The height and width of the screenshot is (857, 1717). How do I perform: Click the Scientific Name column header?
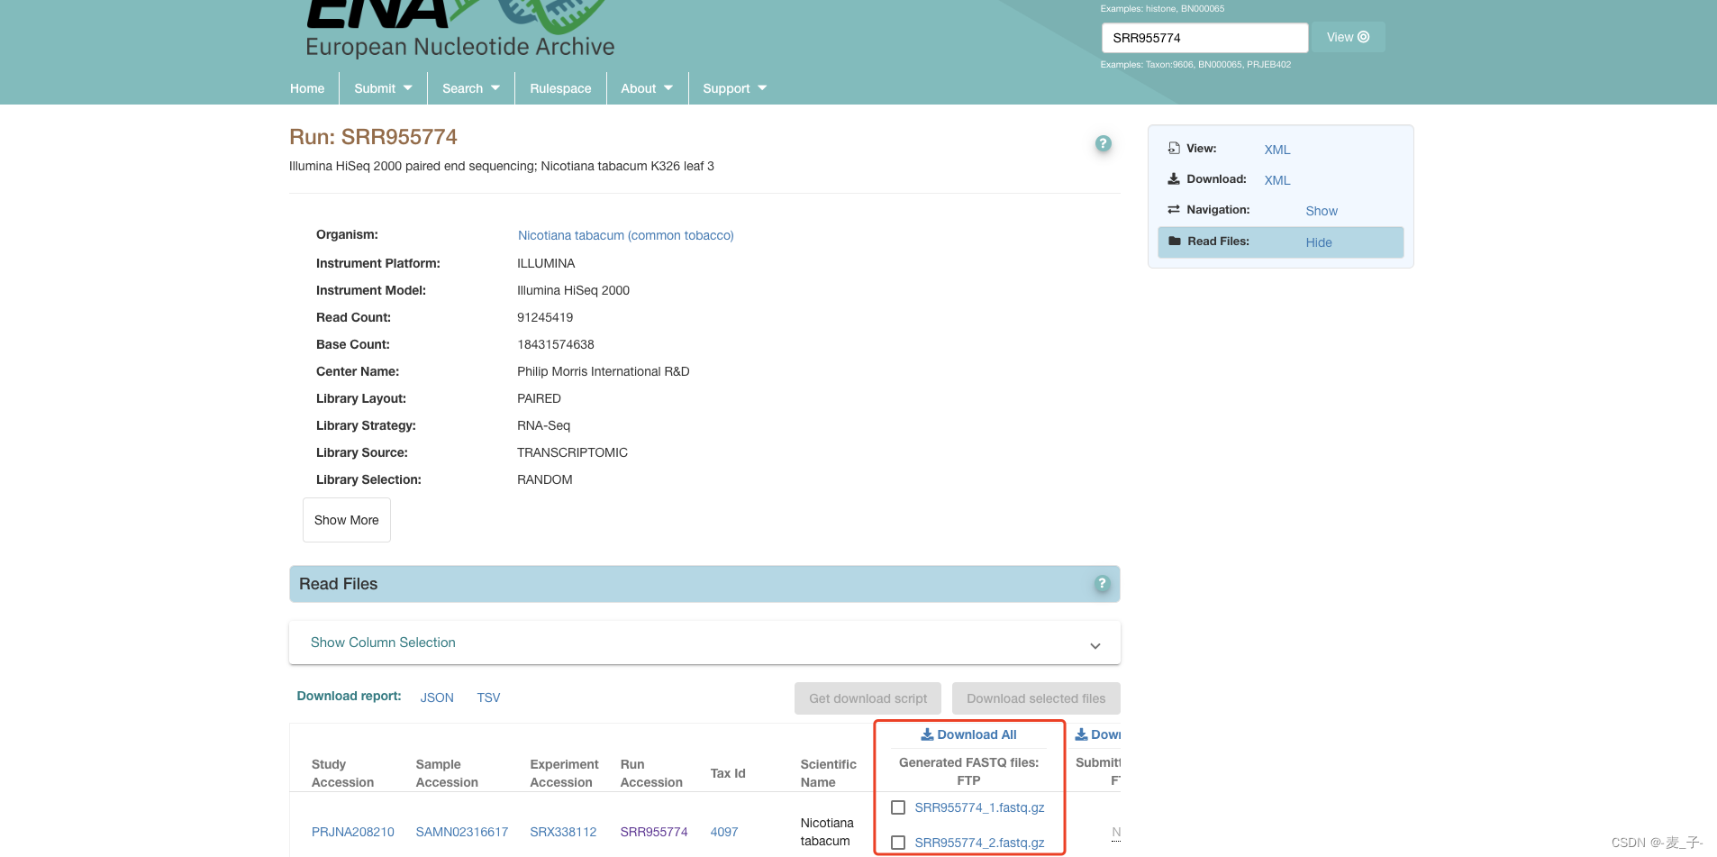[828, 773]
